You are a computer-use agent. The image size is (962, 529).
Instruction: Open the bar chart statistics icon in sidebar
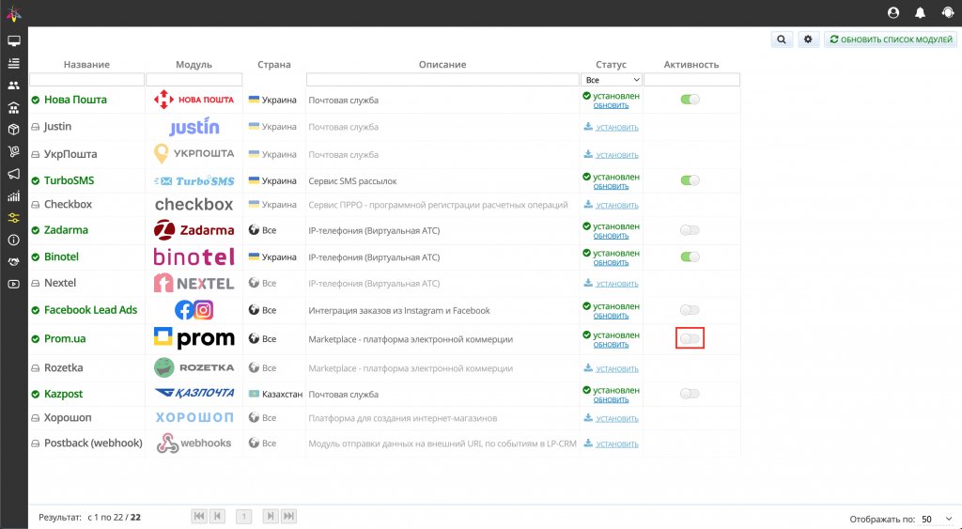click(13, 196)
